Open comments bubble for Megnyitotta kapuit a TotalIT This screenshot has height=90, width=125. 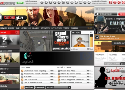pyautogui.click(x=52, y=74)
